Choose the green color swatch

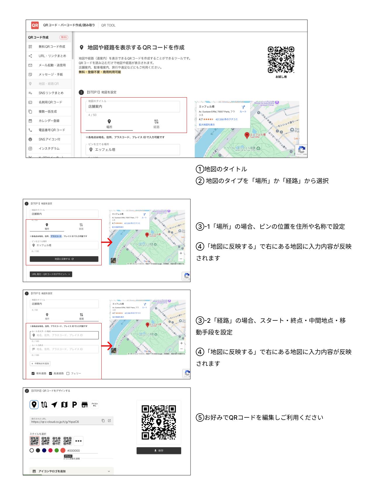(57, 450)
